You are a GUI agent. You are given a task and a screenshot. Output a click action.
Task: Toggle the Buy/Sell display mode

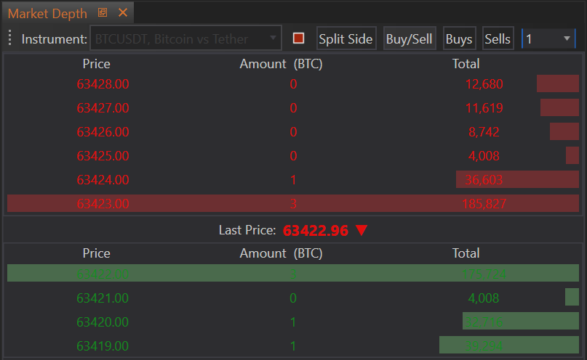click(409, 39)
